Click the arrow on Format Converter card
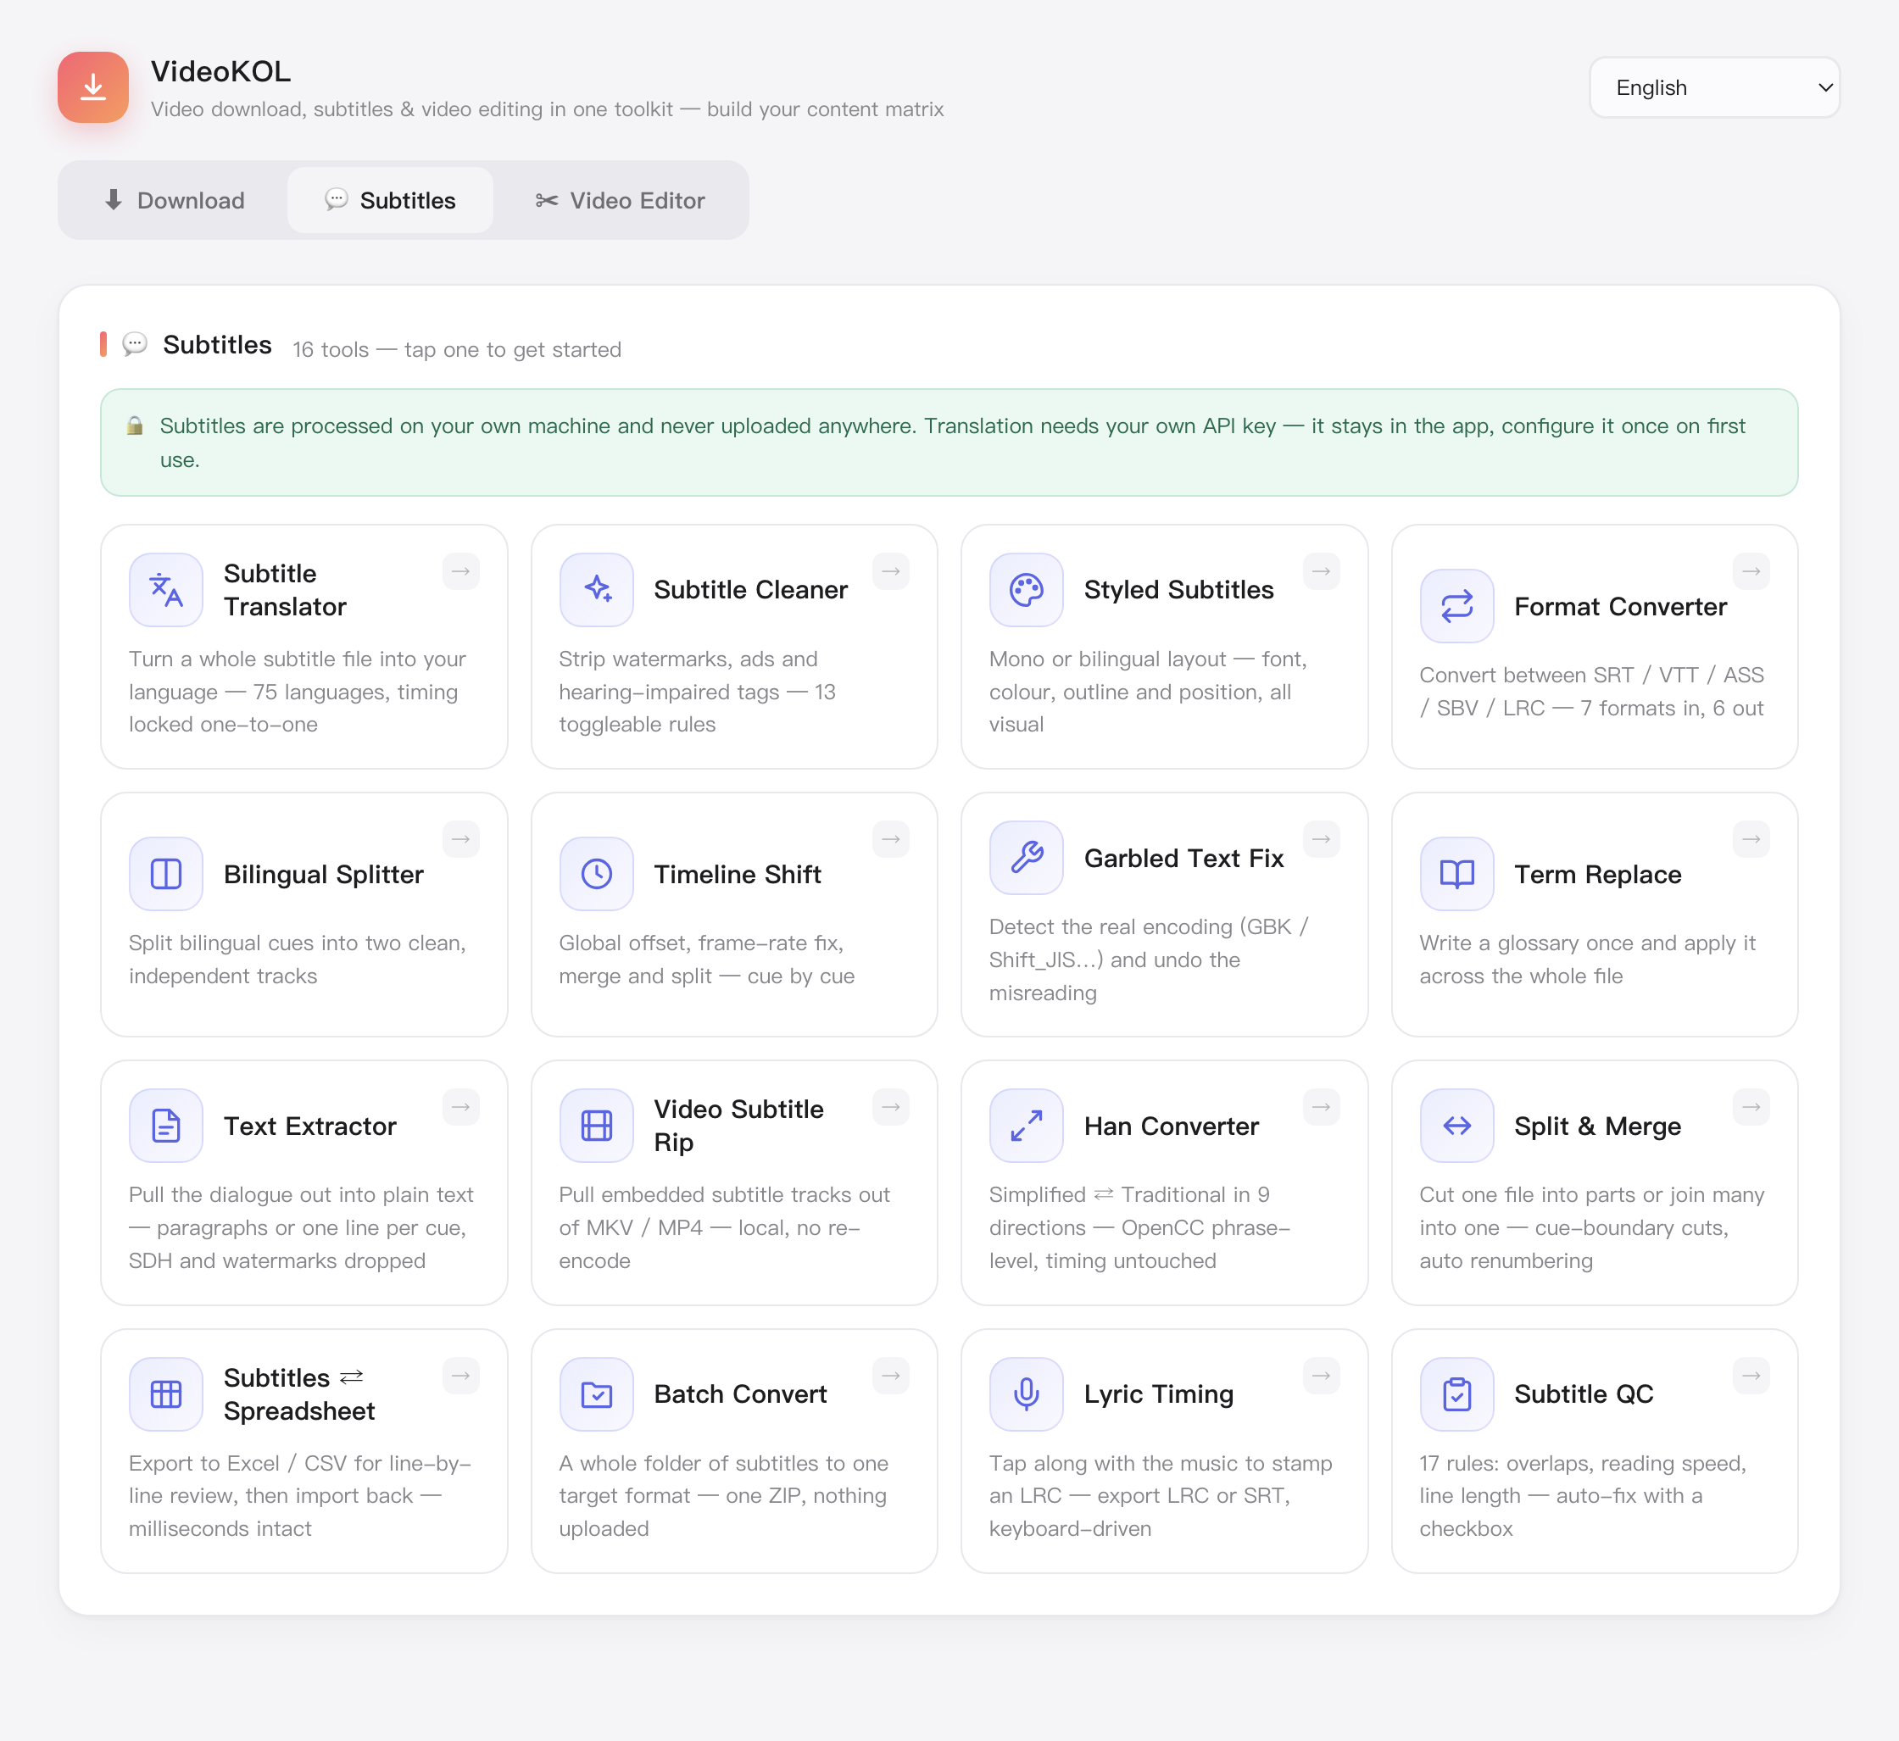The width and height of the screenshot is (1899, 1741). (x=1751, y=571)
